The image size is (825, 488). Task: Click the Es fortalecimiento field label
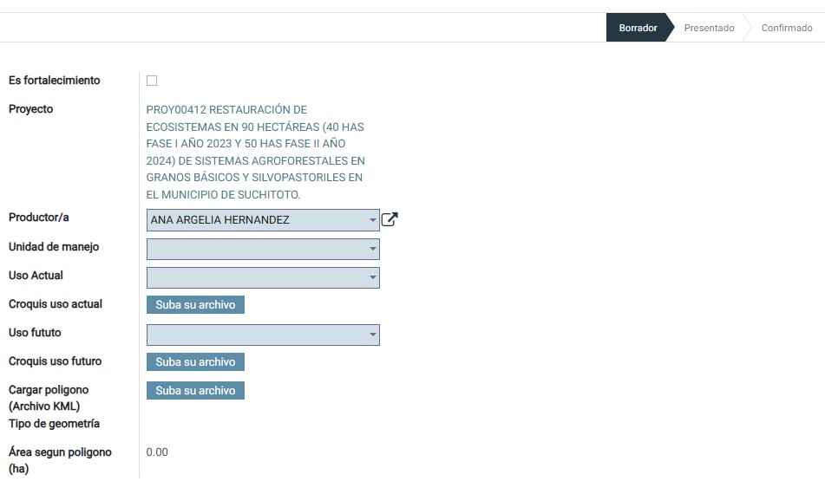coord(54,81)
